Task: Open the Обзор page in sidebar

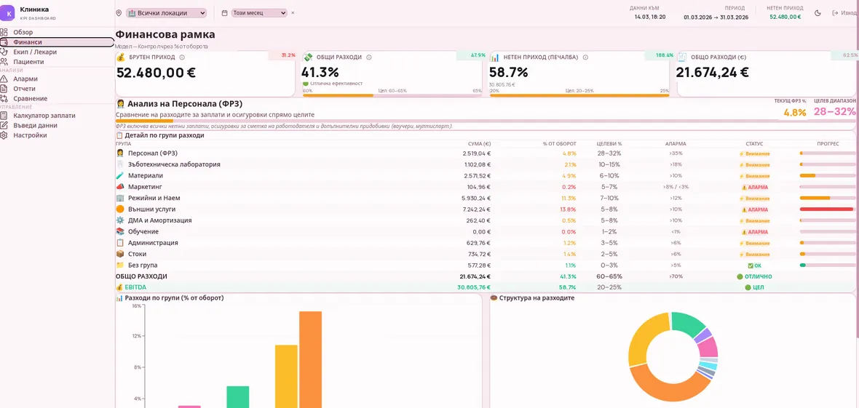Action: click(57, 32)
